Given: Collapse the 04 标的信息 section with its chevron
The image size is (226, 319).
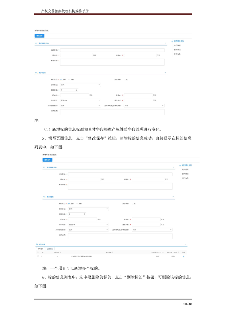Looking at the screenshot, I should point(186,244).
